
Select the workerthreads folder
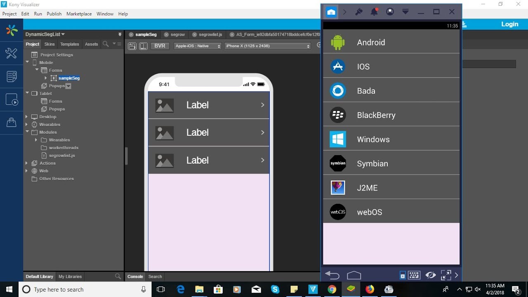pos(64,148)
